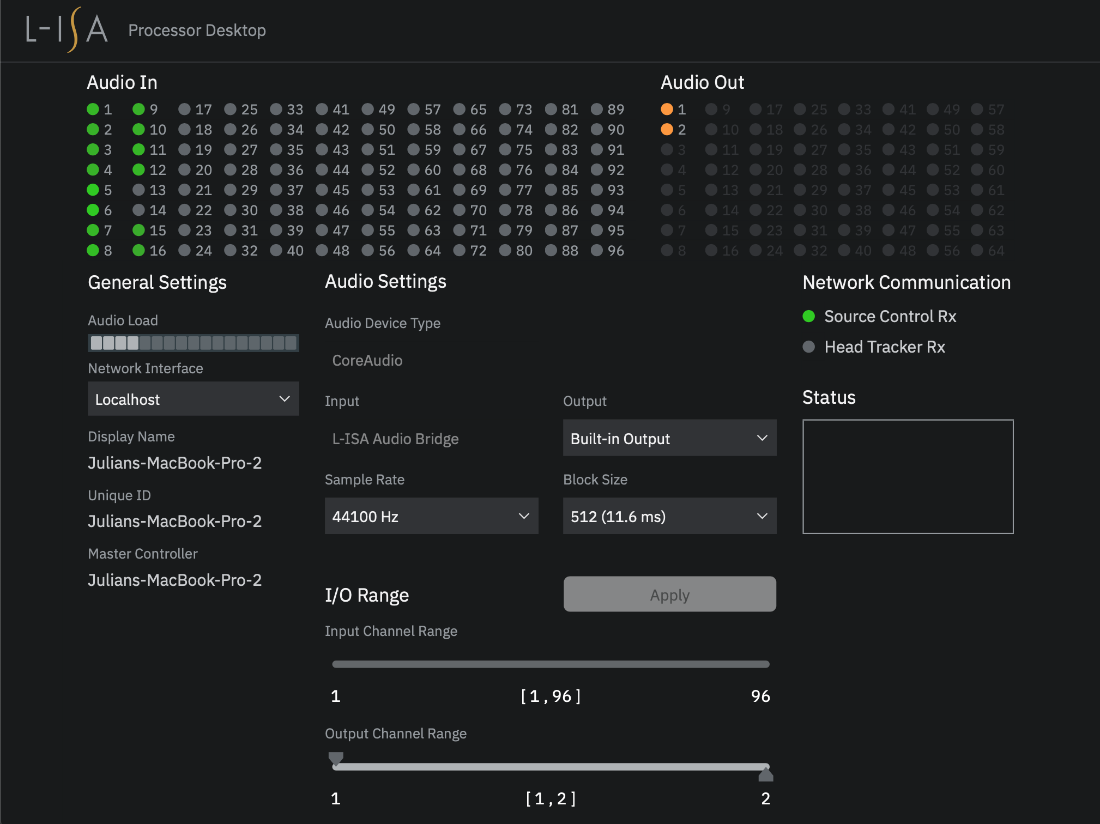Click Audio Out channel 3 indicator

point(667,150)
